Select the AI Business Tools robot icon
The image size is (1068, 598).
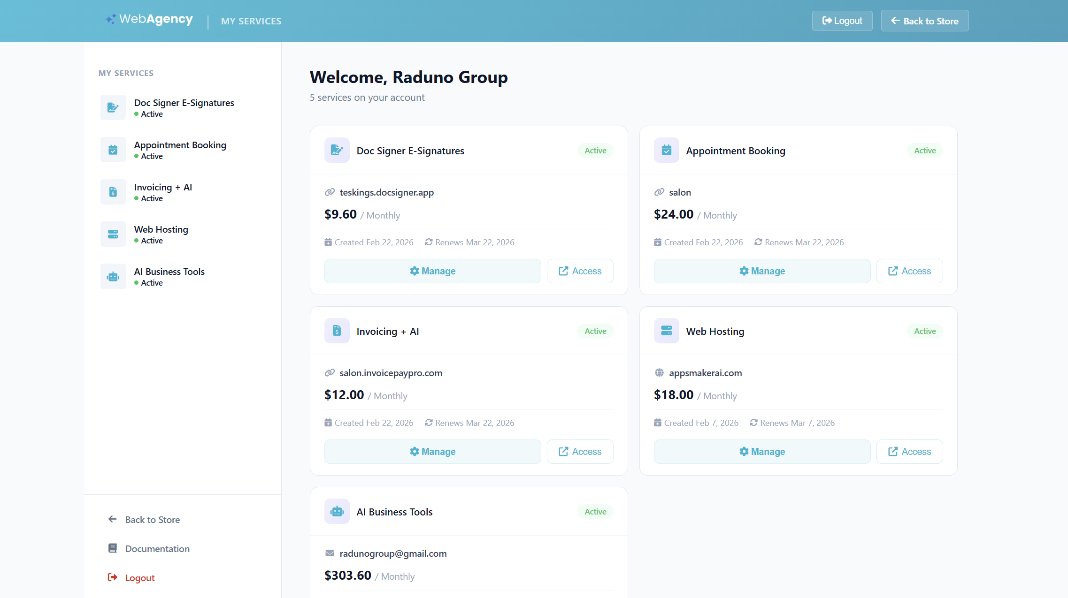[113, 276]
